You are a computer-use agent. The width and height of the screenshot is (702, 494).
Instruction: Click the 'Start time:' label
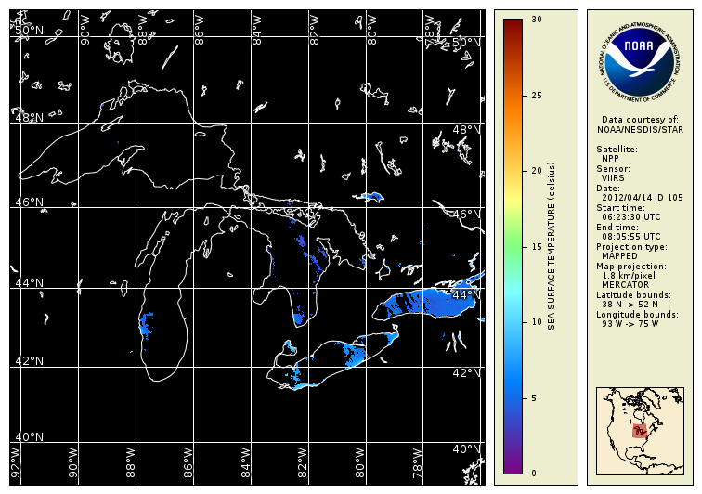pos(620,208)
